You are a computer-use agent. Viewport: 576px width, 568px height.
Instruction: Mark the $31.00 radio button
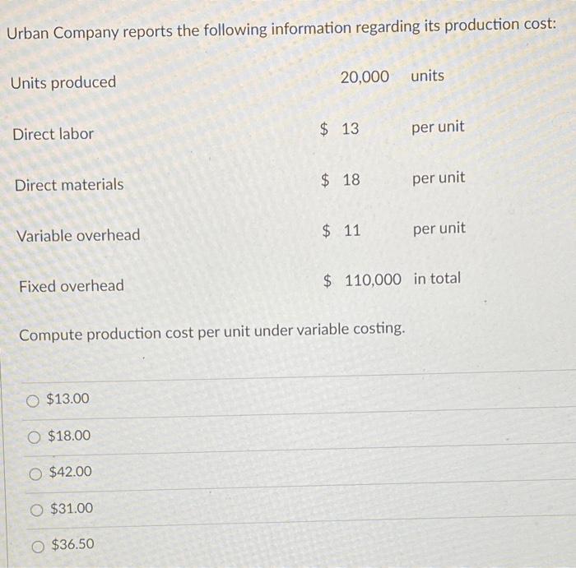coord(37,510)
